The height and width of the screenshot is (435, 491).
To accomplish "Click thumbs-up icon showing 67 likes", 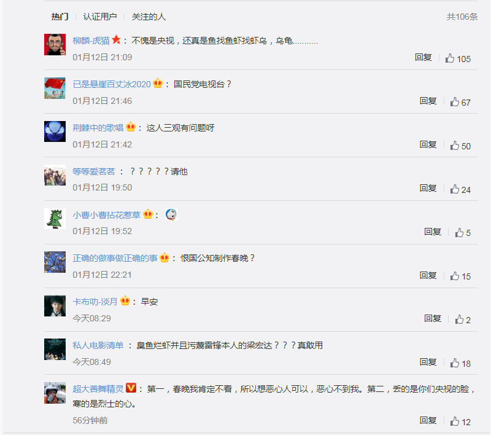I will 454,102.
